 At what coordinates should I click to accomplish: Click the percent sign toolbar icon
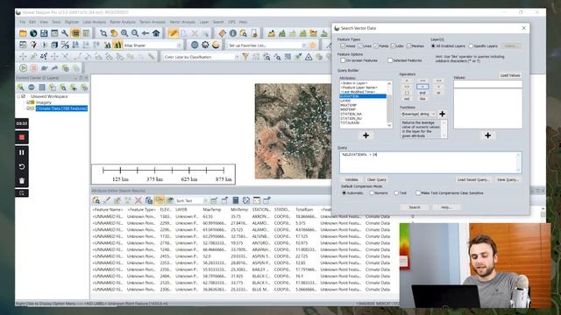pyautogui.click(x=65, y=45)
